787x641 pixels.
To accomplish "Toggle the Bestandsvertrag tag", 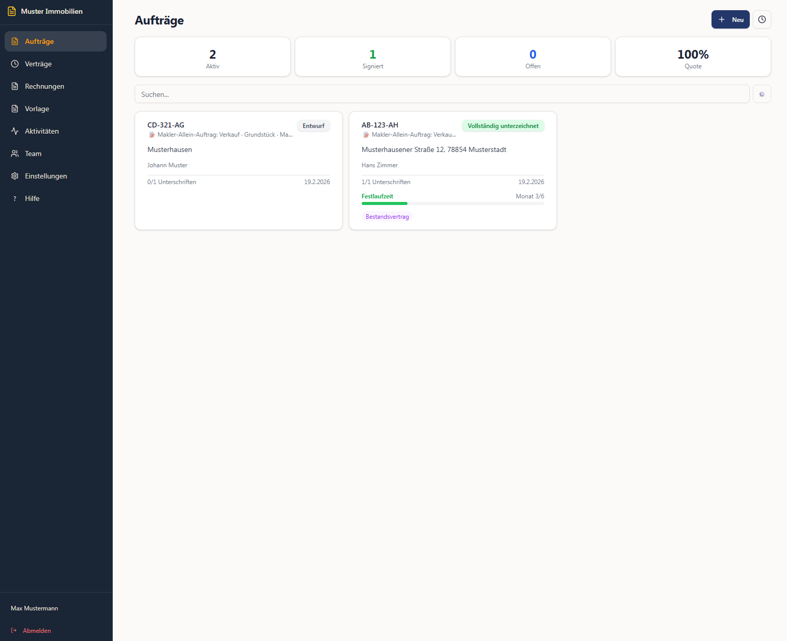I will 387,216.
